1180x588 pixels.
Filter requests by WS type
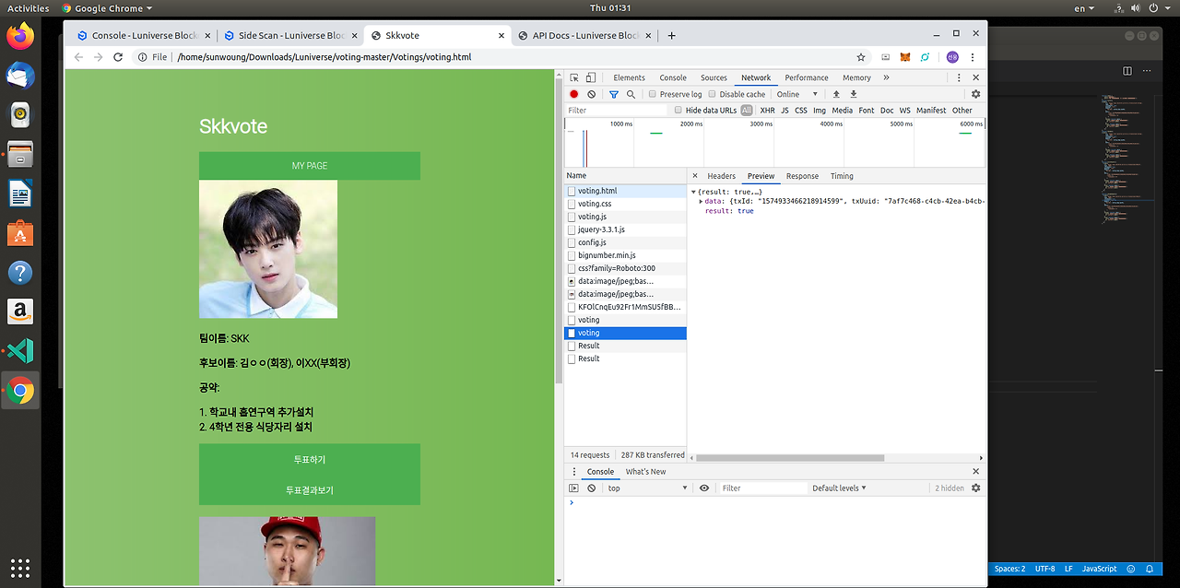pyautogui.click(x=904, y=111)
